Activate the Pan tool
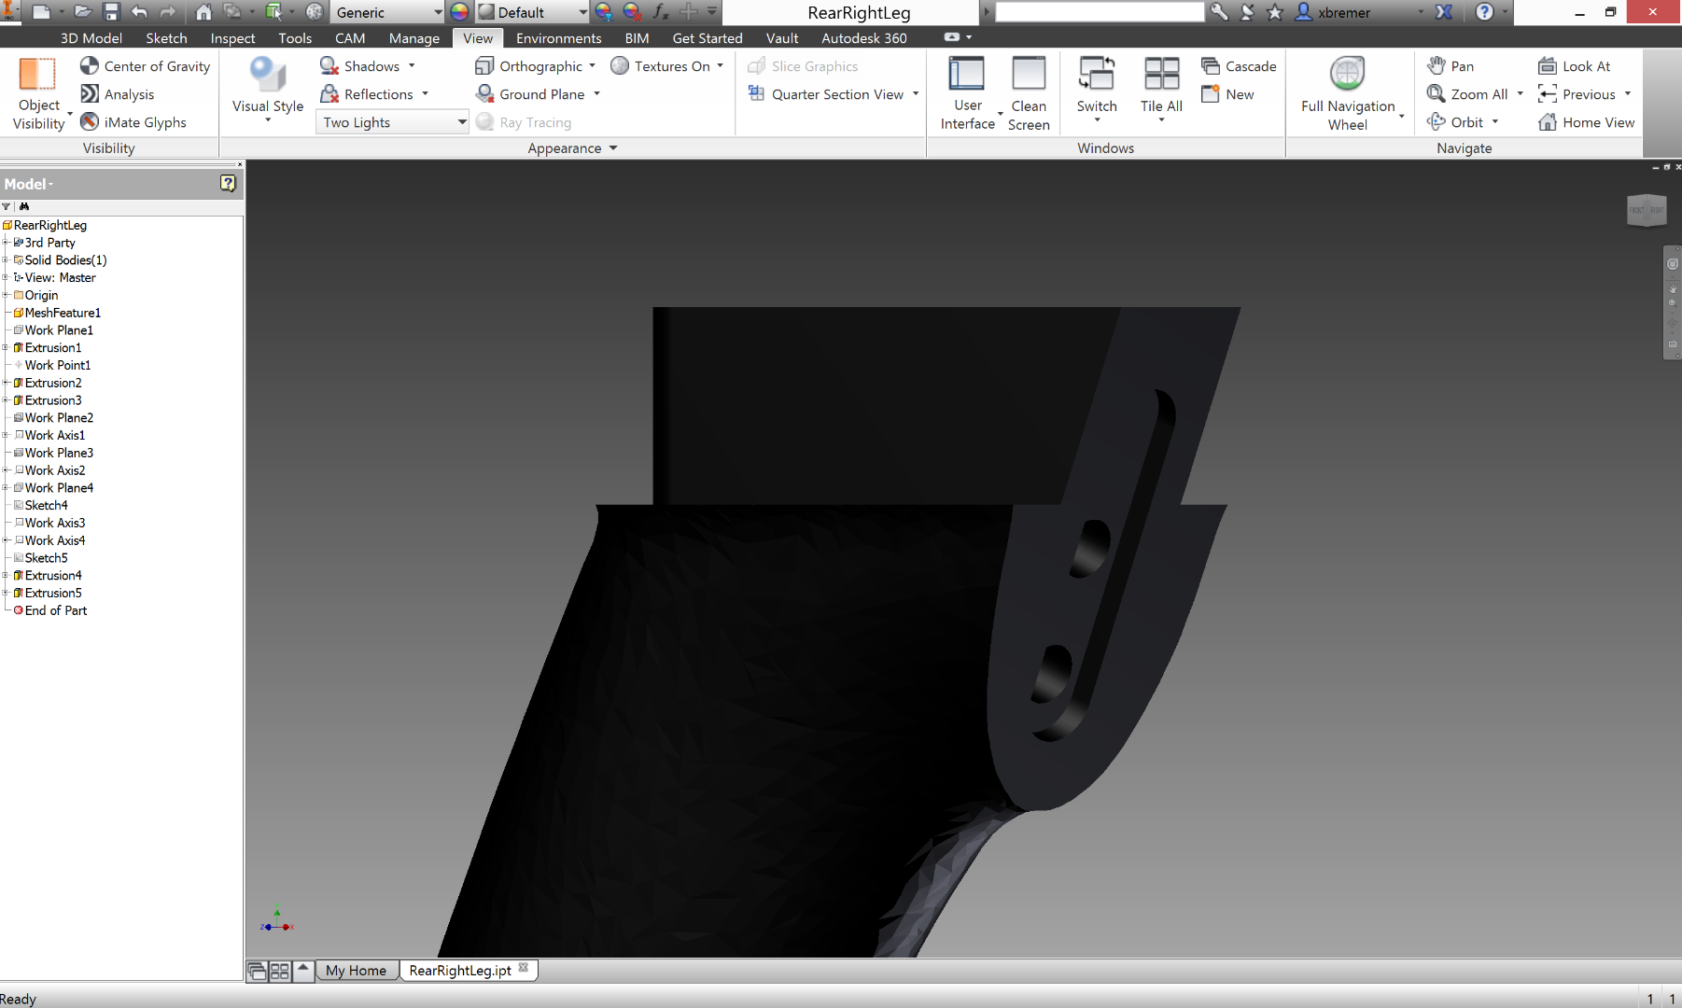Viewport: 1682px width, 1008px height. coord(1451,66)
